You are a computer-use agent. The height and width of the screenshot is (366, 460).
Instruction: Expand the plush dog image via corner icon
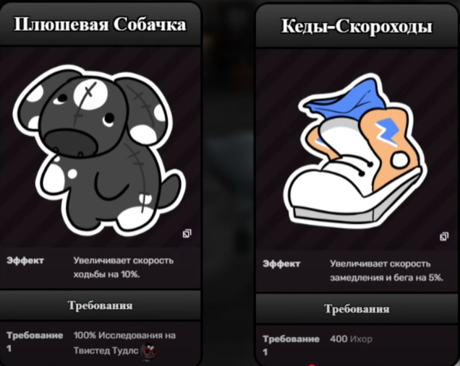187,233
